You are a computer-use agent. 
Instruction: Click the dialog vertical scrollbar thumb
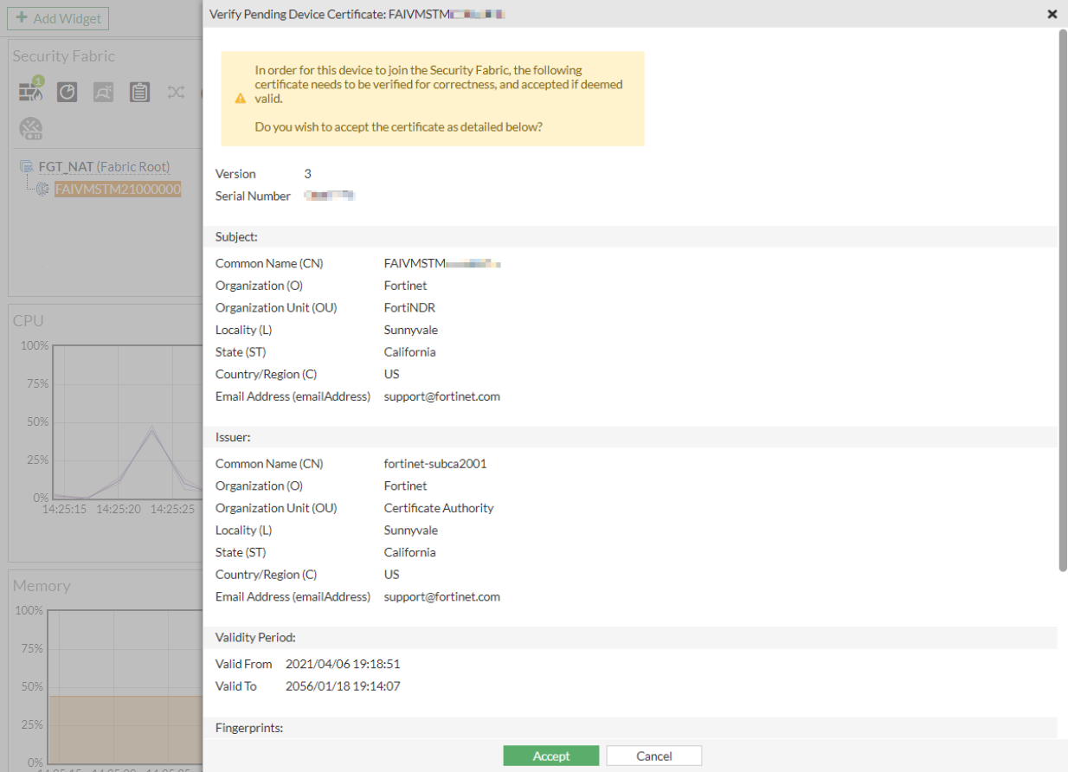point(1063,300)
